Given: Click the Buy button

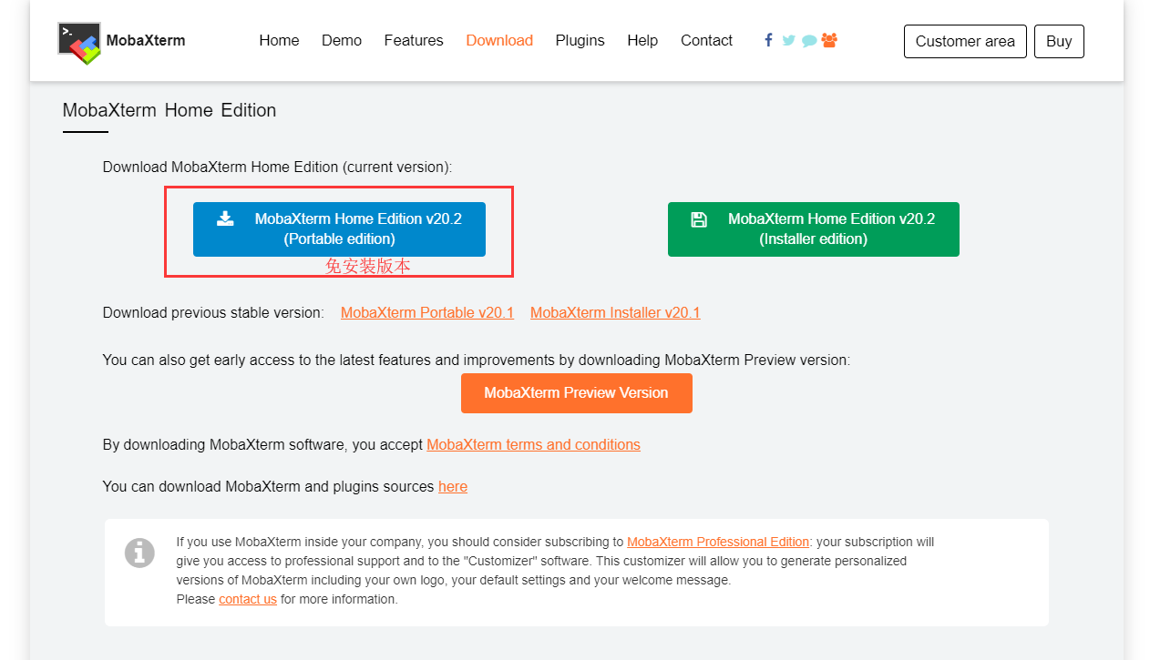Looking at the screenshot, I should coord(1059,41).
